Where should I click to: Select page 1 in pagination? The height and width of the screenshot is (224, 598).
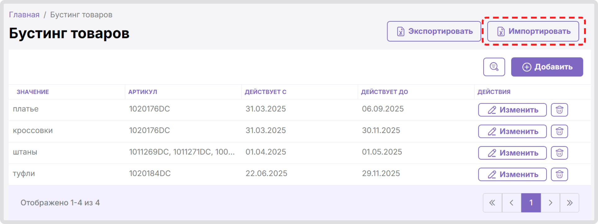[x=531, y=203]
